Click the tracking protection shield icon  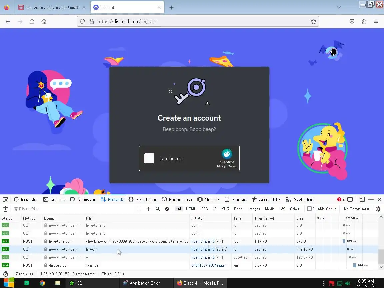(82, 22)
